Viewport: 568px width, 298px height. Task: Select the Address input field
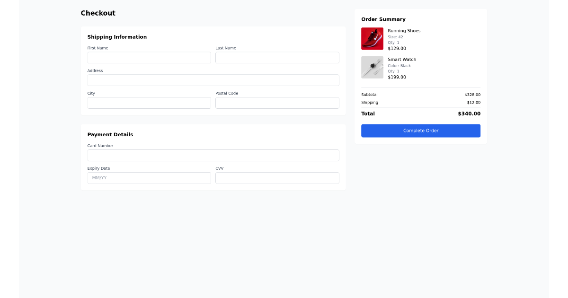pyautogui.click(x=213, y=80)
